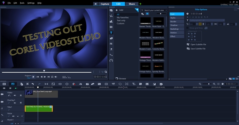
Task: Open the line spacing 120 dropdown
Action: click(x=212, y=24)
